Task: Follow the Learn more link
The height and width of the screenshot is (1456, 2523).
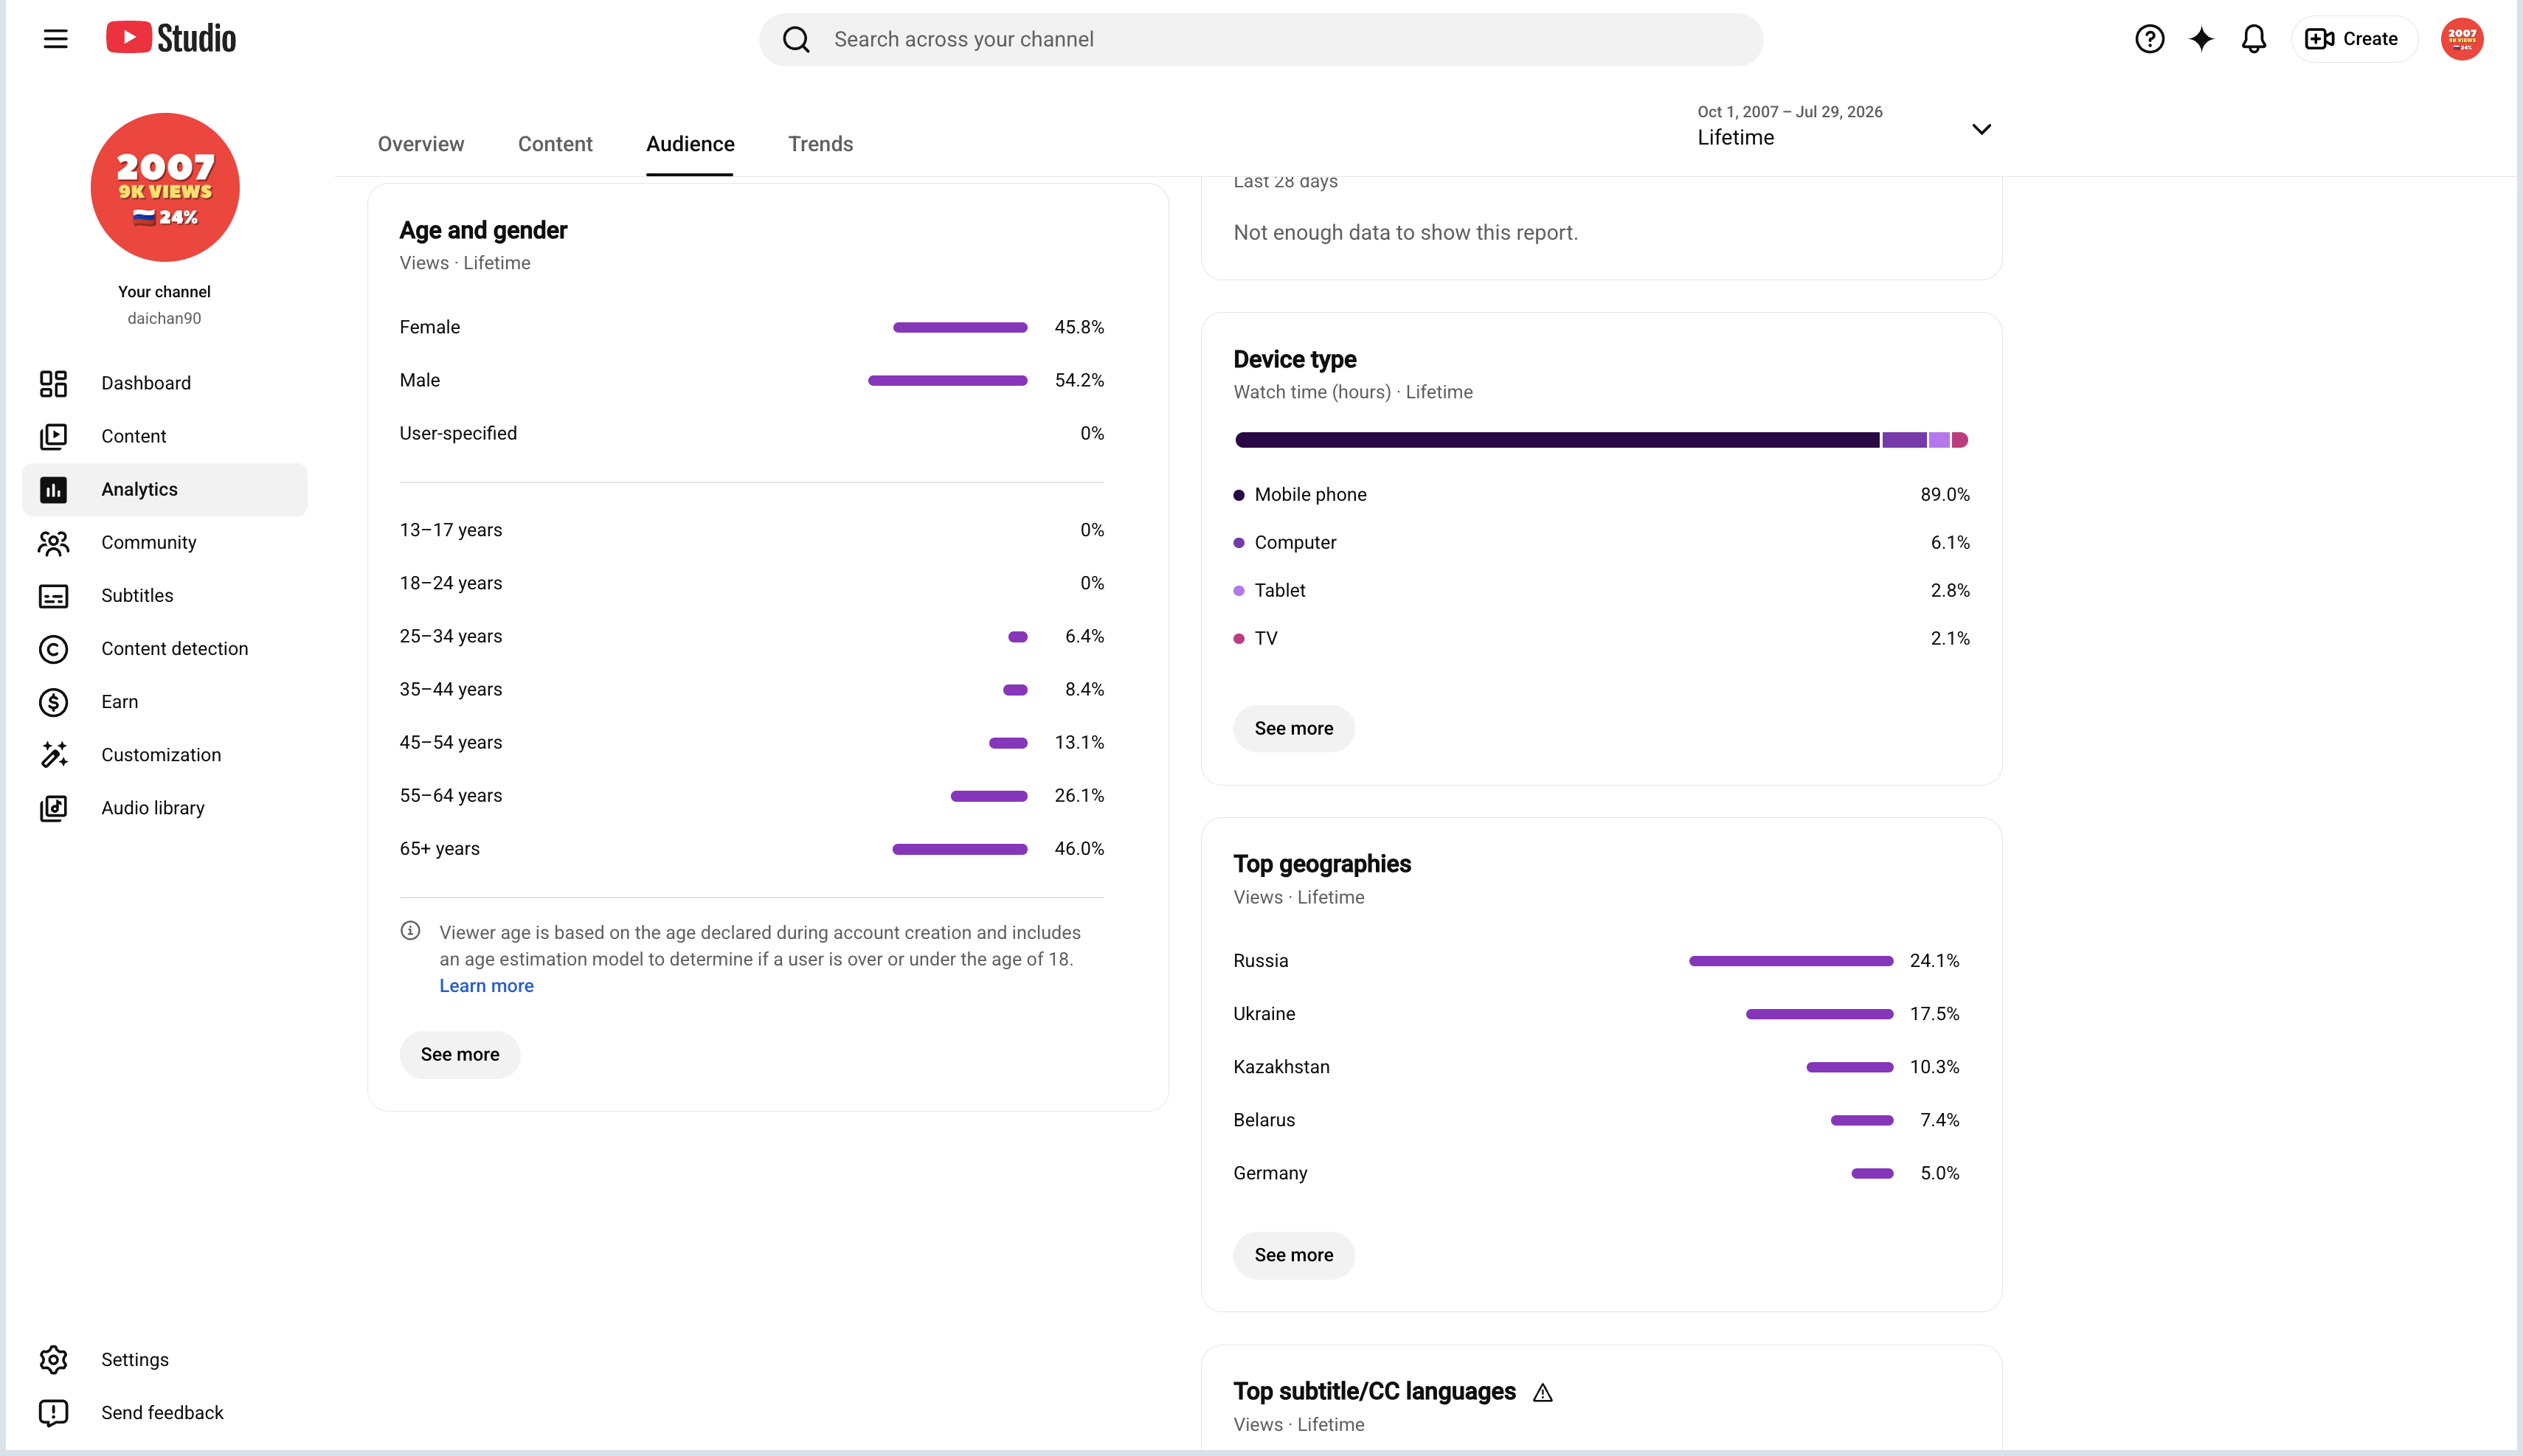Action: point(486,986)
